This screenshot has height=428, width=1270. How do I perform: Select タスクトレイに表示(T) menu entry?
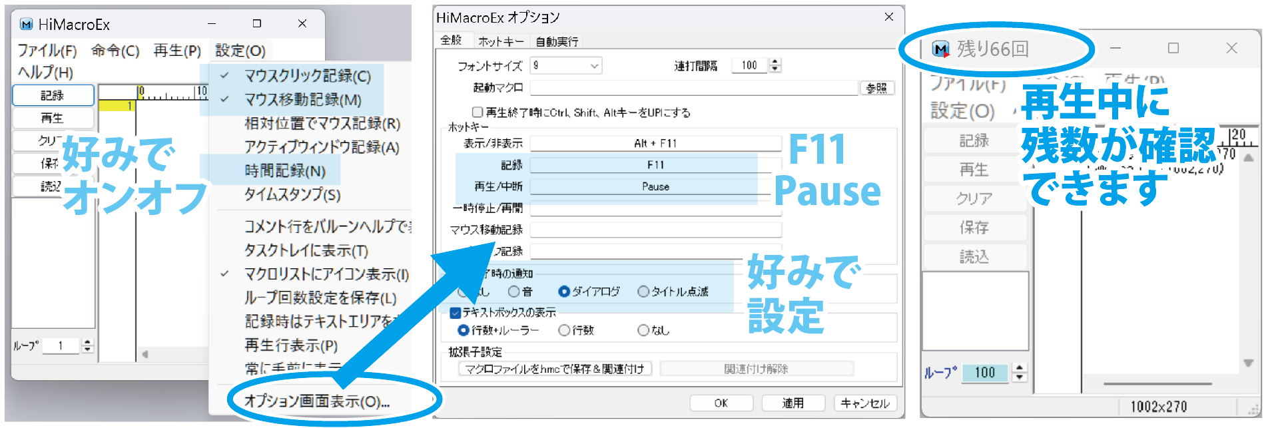click(x=306, y=250)
